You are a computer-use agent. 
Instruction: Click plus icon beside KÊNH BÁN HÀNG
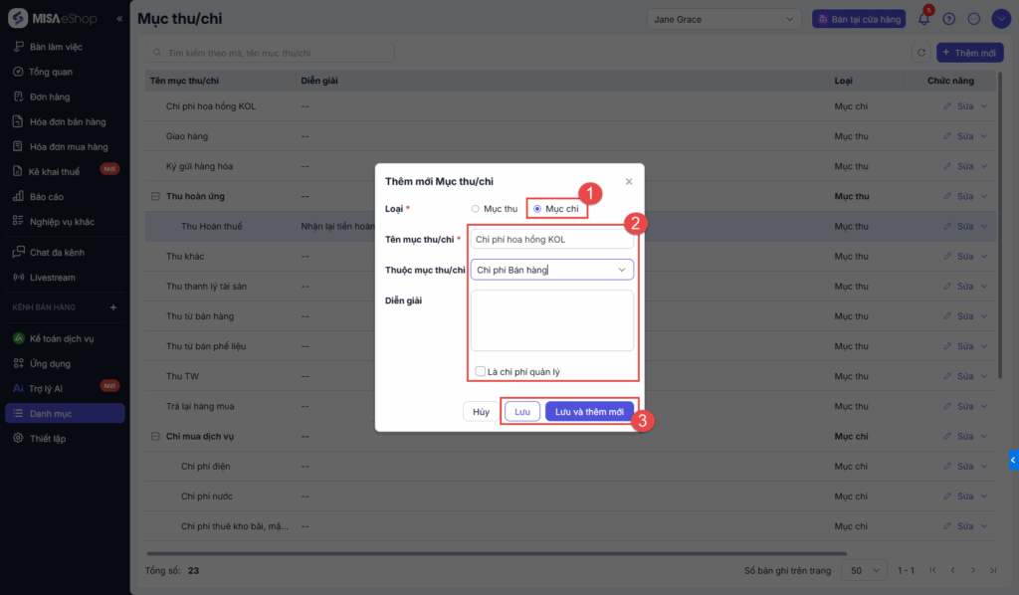[113, 307]
